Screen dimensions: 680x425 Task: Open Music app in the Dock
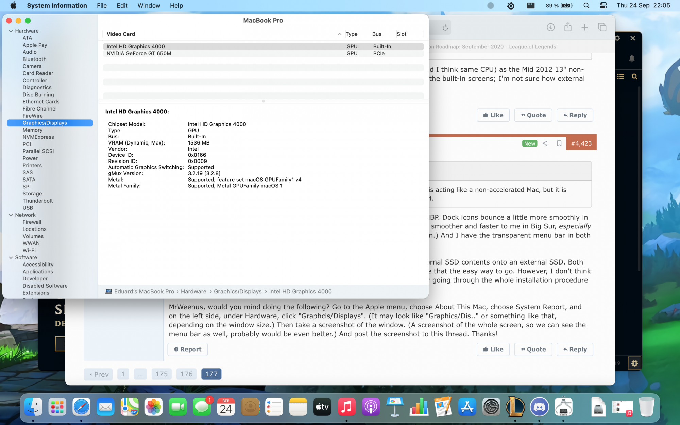[x=346, y=407]
